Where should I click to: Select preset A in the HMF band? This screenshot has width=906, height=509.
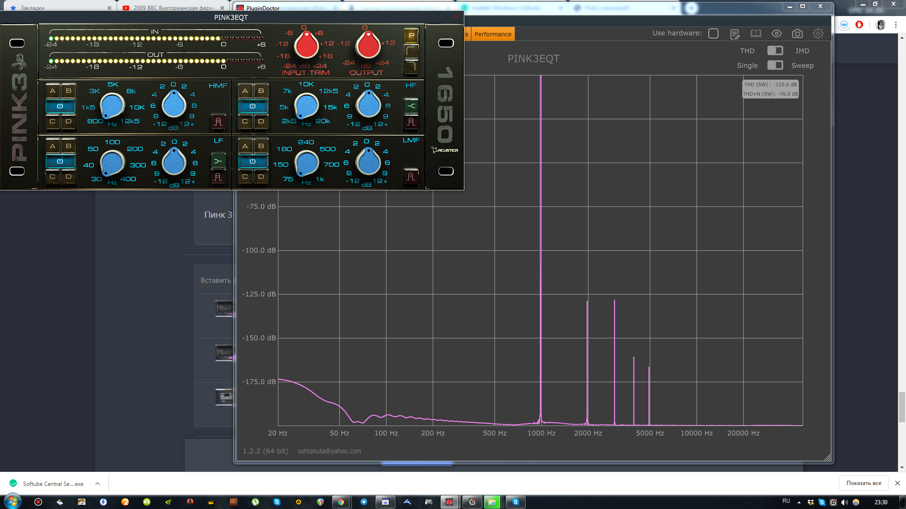point(52,91)
